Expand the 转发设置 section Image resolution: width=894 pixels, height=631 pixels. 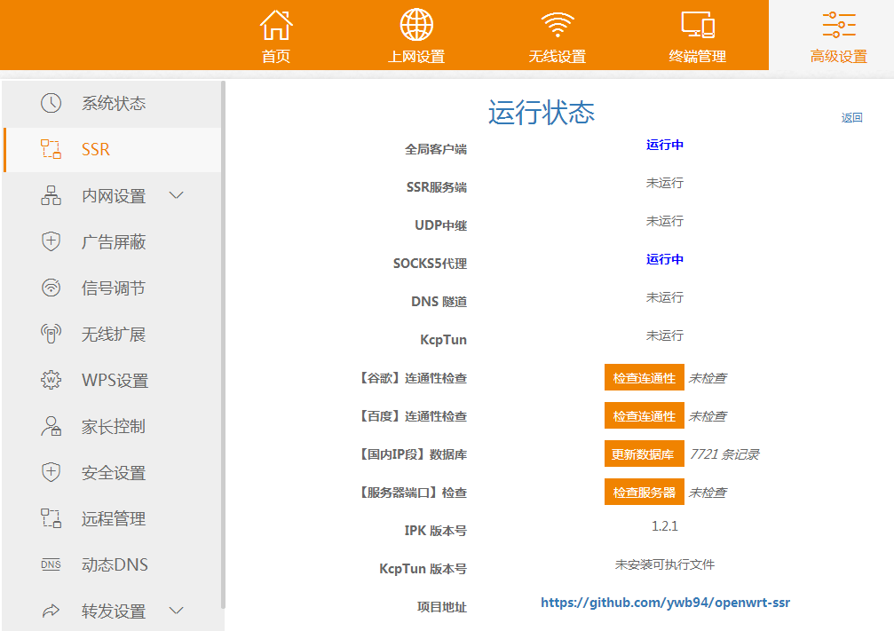pos(176,611)
